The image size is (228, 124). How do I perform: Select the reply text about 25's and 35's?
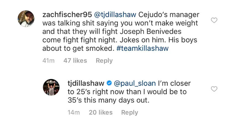pyautogui.click(x=126, y=92)
